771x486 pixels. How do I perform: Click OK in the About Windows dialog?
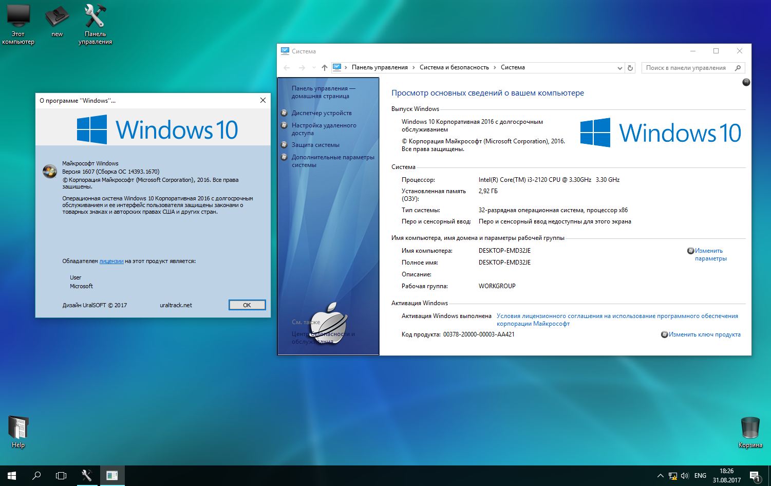click(247, 305)
